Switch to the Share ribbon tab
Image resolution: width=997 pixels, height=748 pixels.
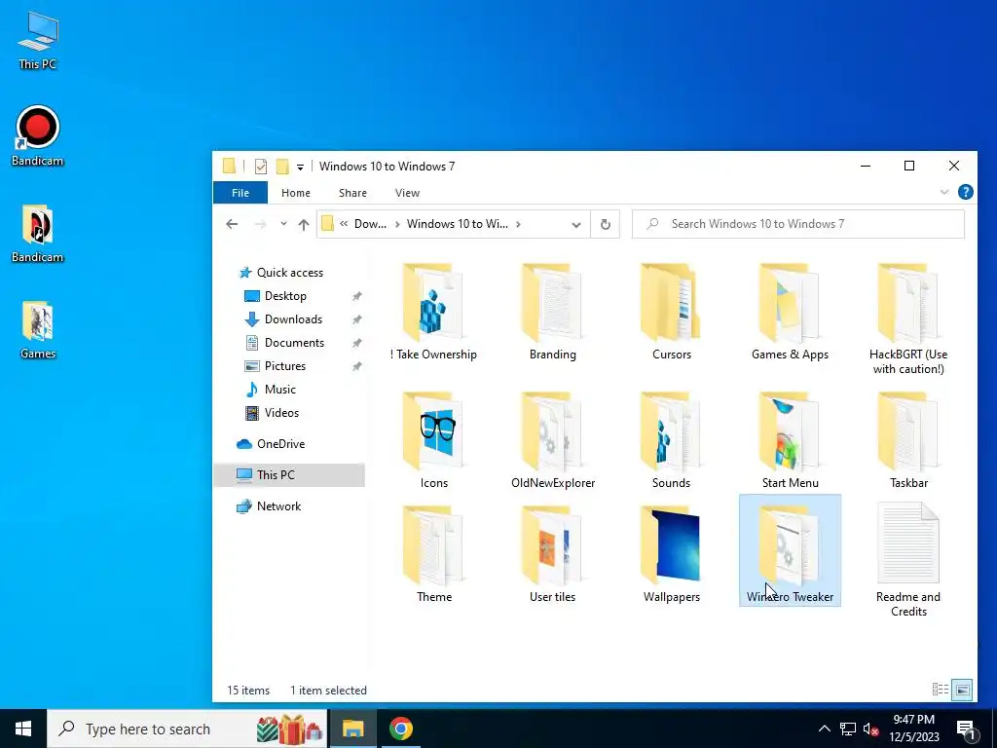tap(352, 193)
